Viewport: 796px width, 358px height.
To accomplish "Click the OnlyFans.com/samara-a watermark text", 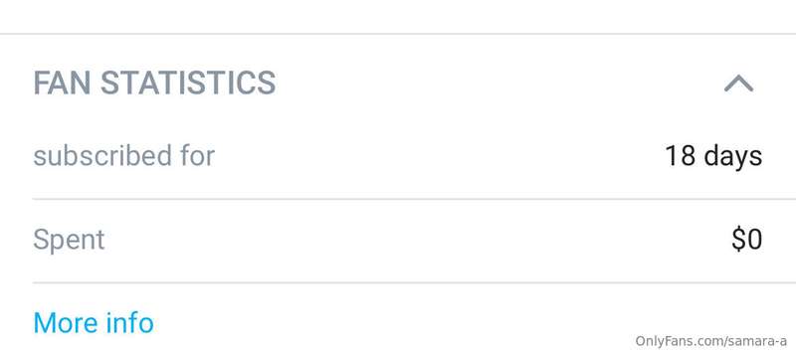I will [711, 341].
